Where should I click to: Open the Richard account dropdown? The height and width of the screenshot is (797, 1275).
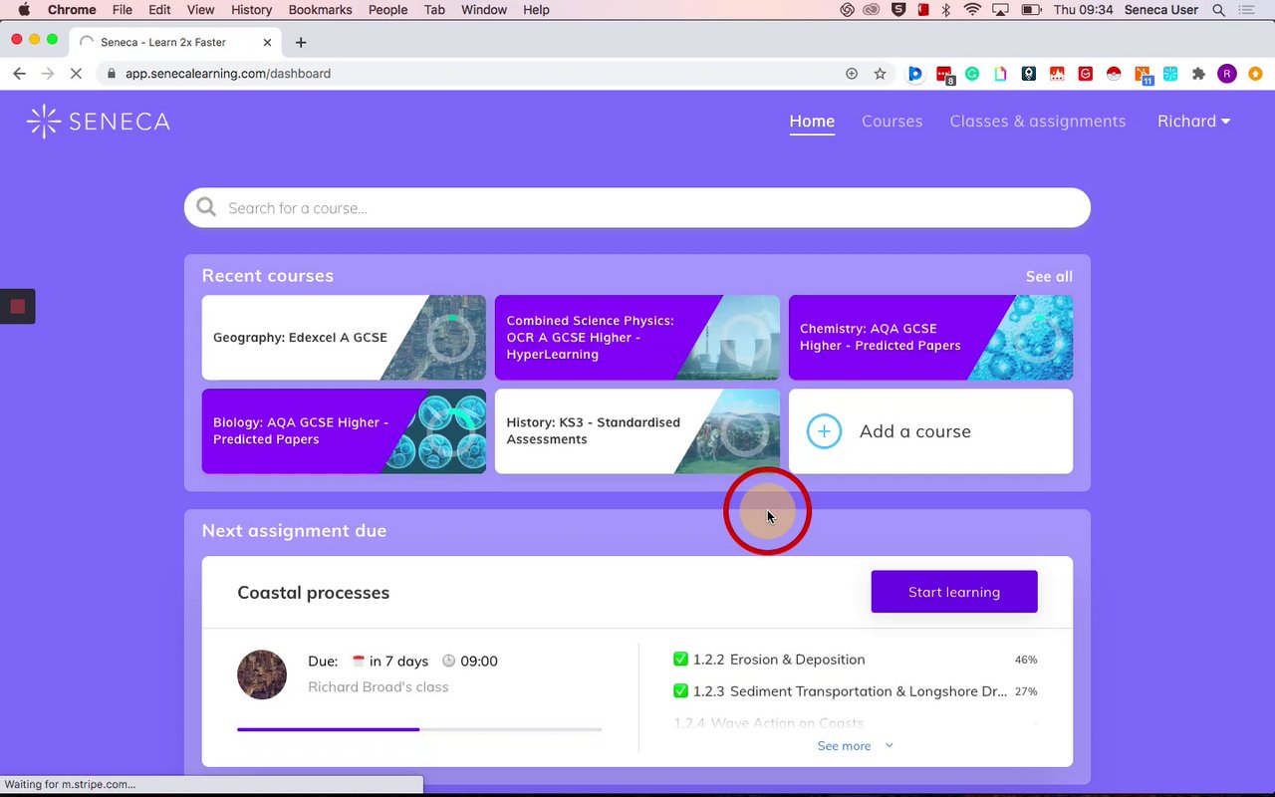(1193, 122)
